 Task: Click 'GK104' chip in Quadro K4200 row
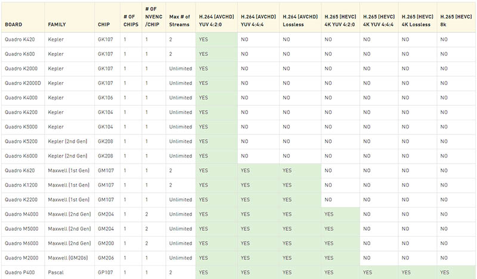[x=106, y=112]
